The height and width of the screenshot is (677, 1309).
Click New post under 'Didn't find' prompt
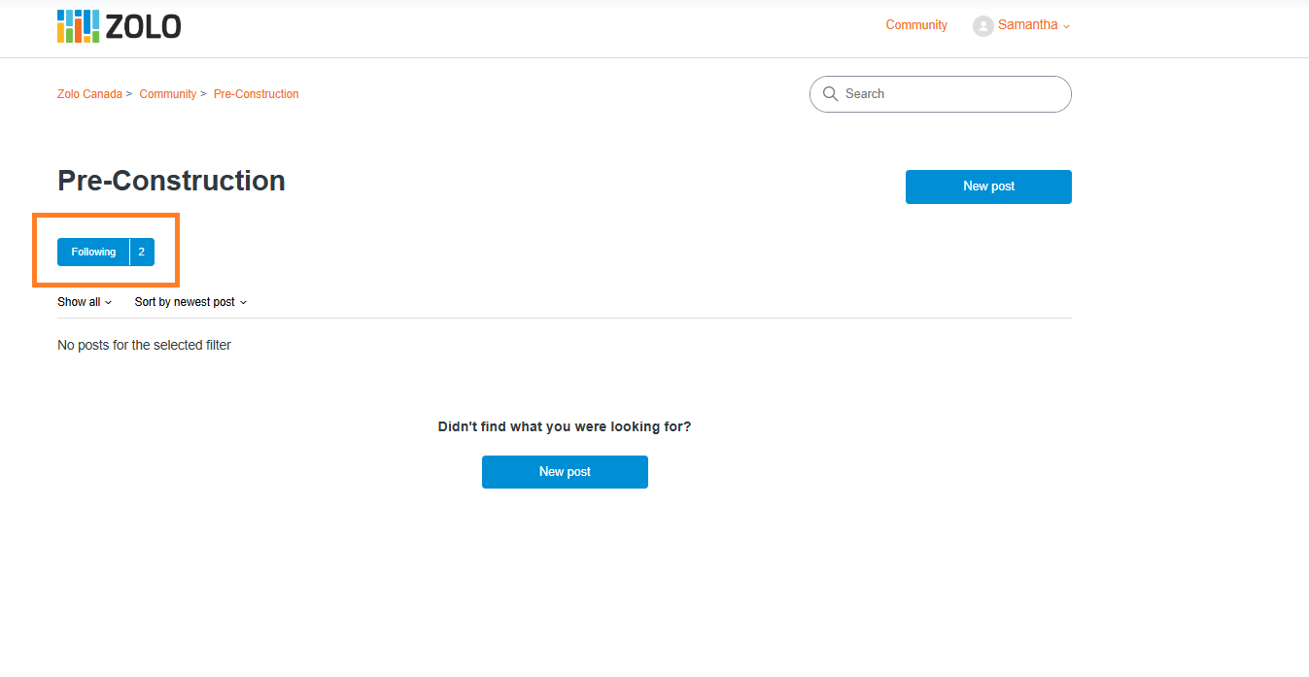[565, 472]
